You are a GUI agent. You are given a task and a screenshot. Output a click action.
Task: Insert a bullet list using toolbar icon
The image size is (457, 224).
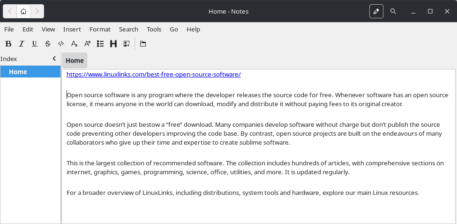click(x=100, y=44)
